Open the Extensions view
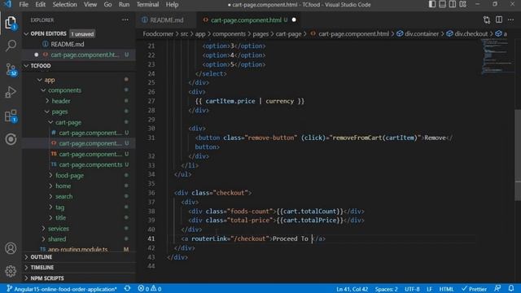The image size is (521, 293). (11, 116)
